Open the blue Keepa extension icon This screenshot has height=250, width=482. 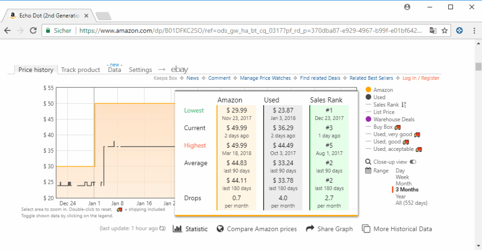pos(459,31)
